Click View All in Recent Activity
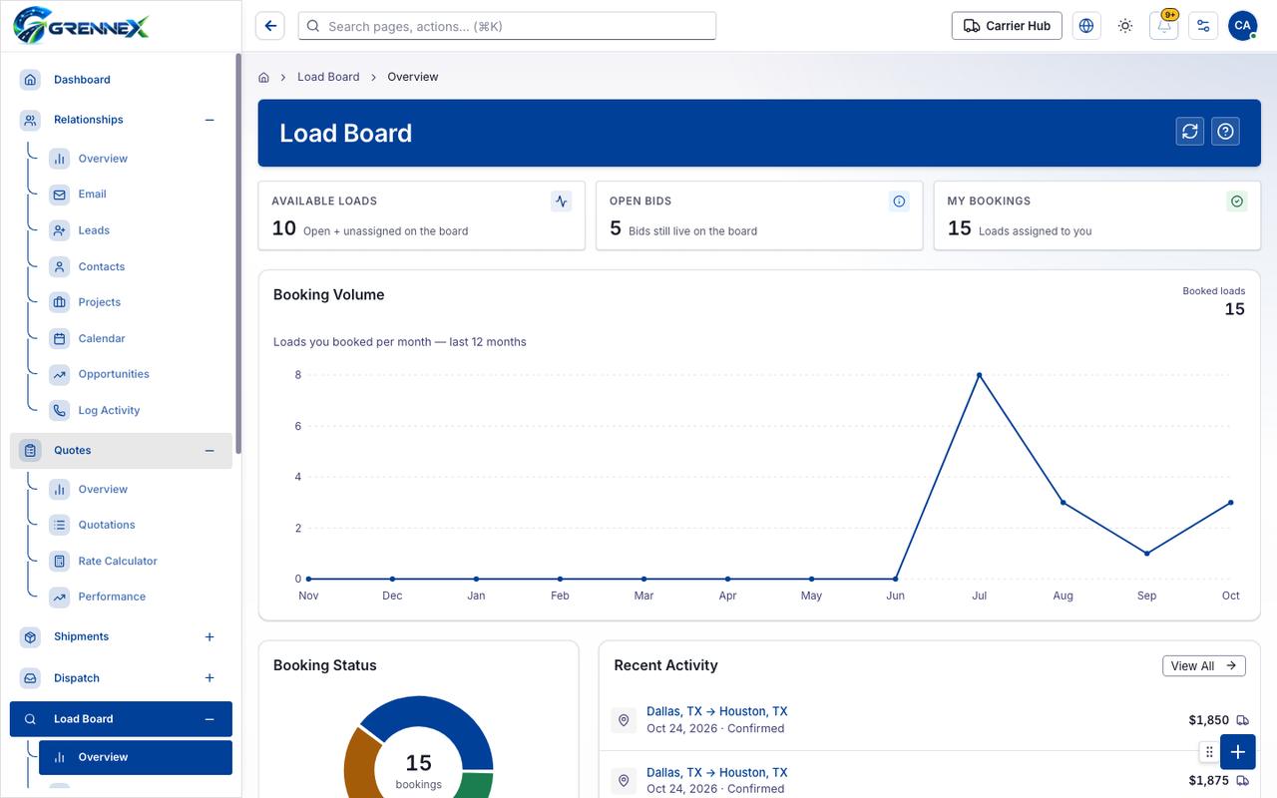The width and height of the screenshot is (1277, 798). click(x=1204, y=665)
